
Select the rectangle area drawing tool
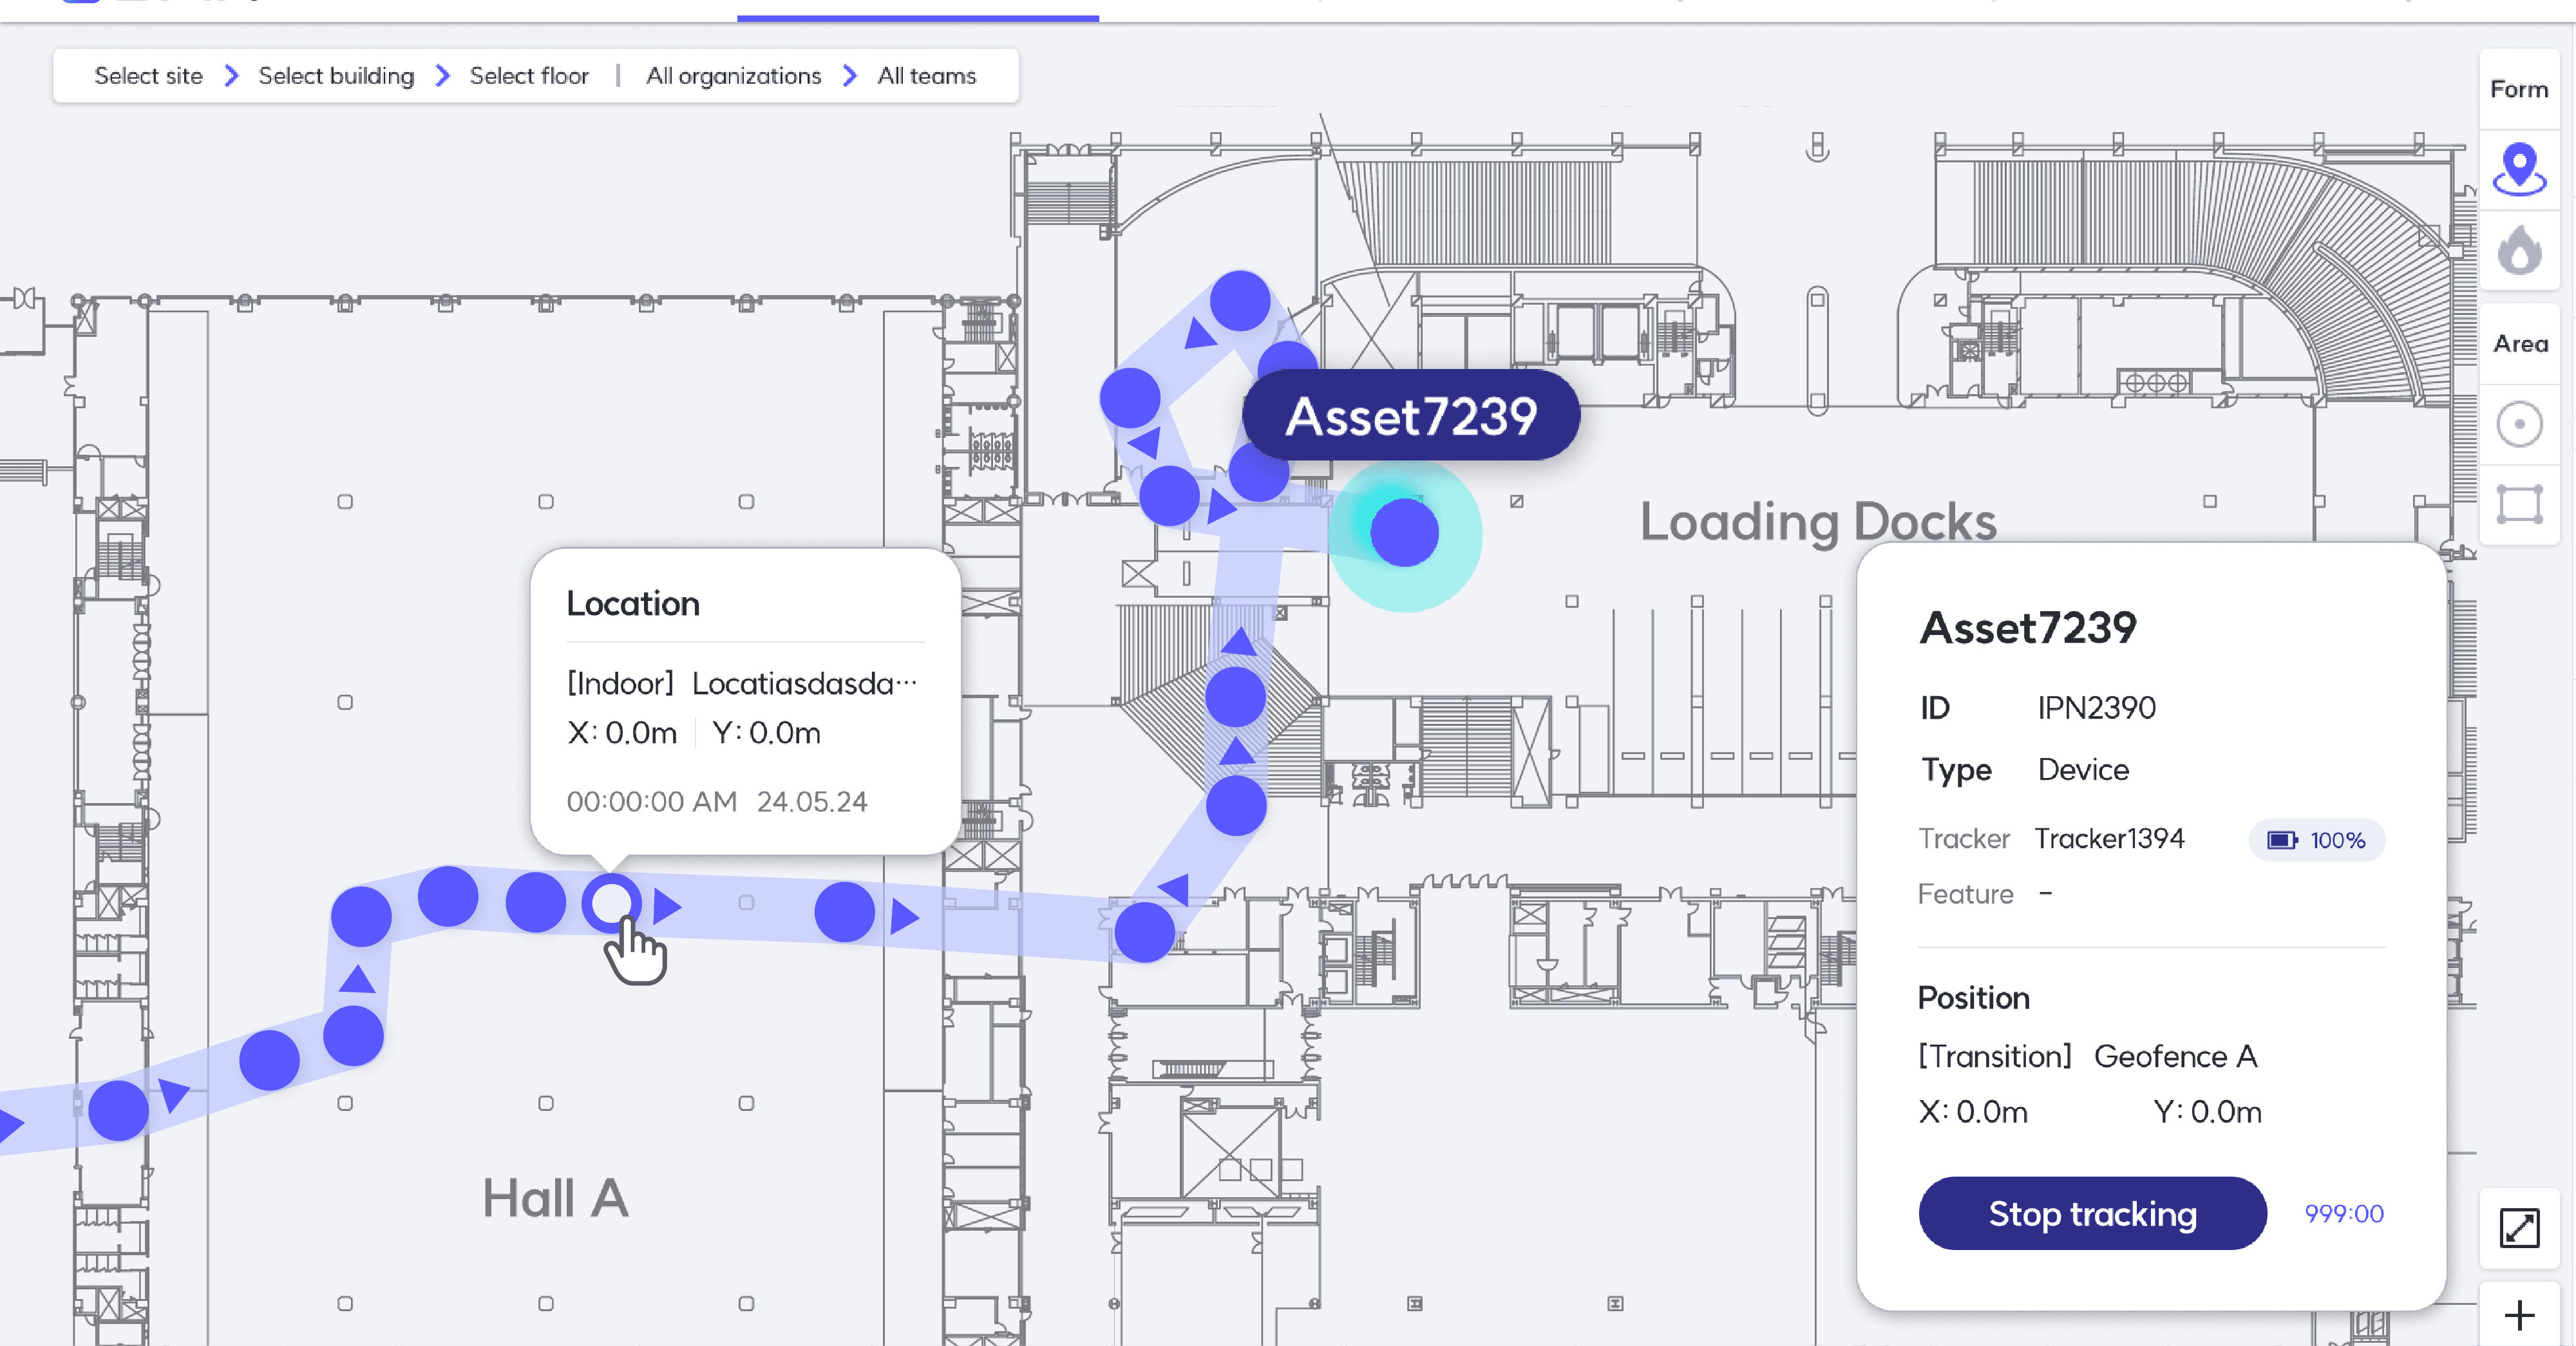pyautogui.click(x=2518, y=504)
